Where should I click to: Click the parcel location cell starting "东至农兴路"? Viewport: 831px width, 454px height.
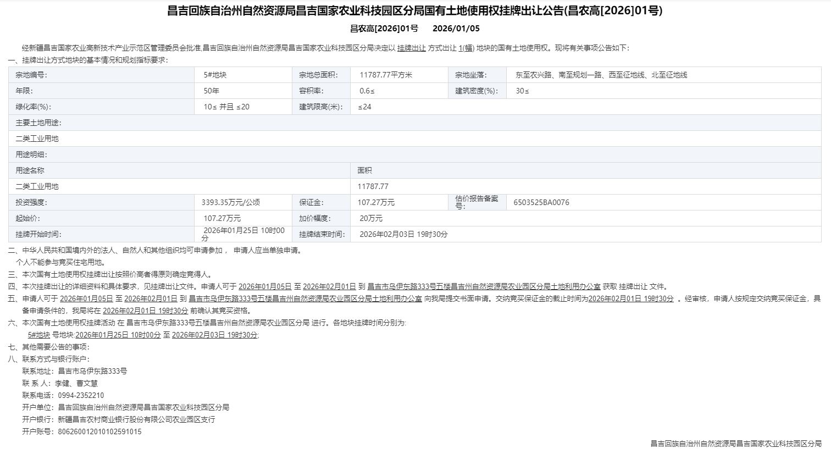[x=601, y=75]
